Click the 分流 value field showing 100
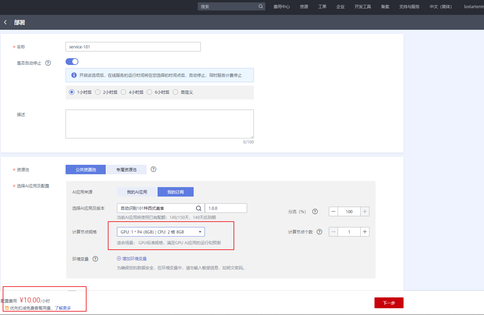Viewport: 484px width, 315px height. coord(349,211)
